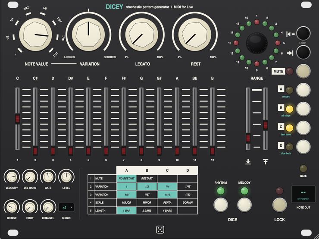The height and width of the screenshot is (239, 319).
Task: Click the small GATE knob
Action: 48,177
